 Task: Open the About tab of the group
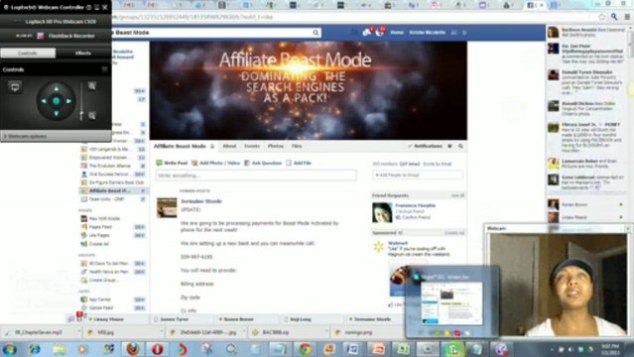coord(229,146)
